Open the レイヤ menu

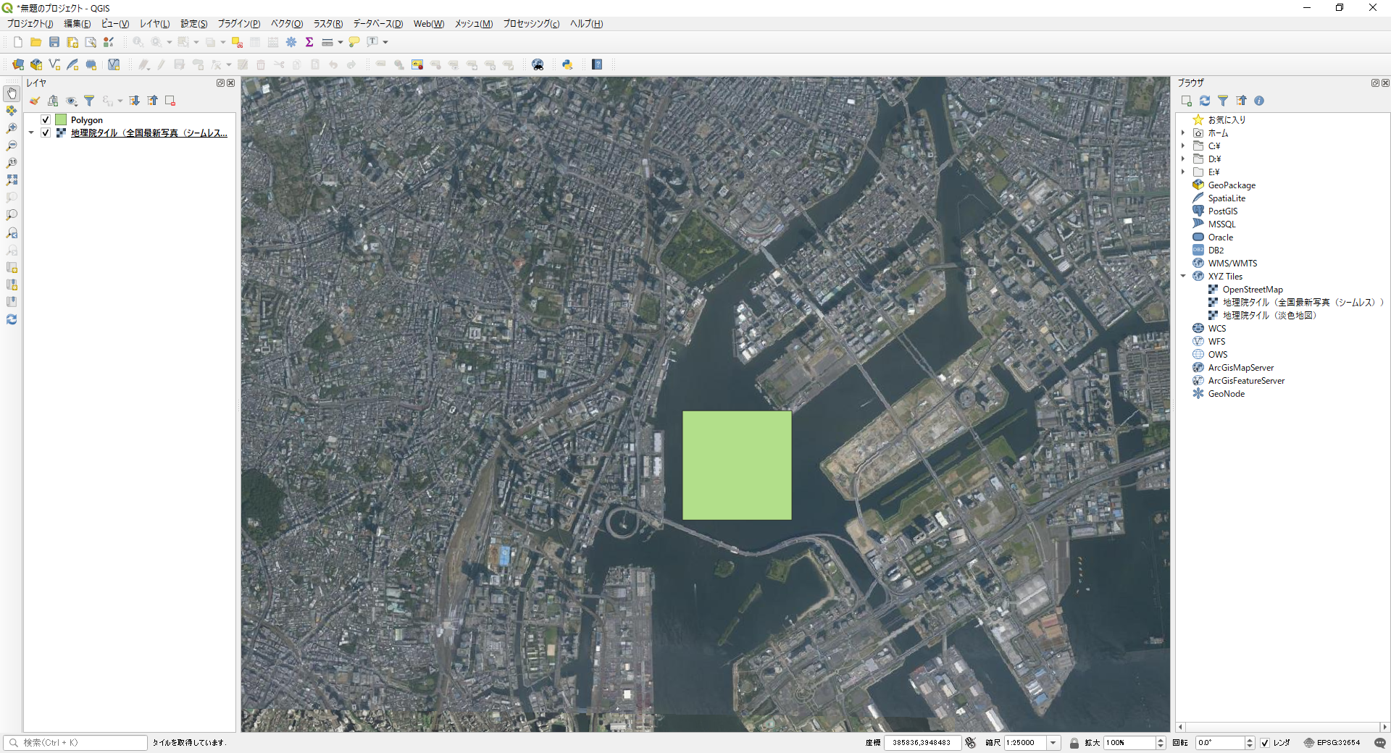pyautogui.click(x=154, y=24)
